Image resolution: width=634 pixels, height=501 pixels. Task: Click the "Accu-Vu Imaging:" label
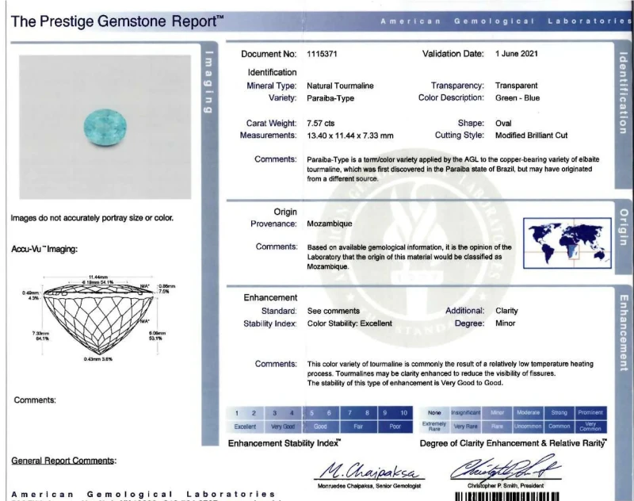(x=44, y=249)
